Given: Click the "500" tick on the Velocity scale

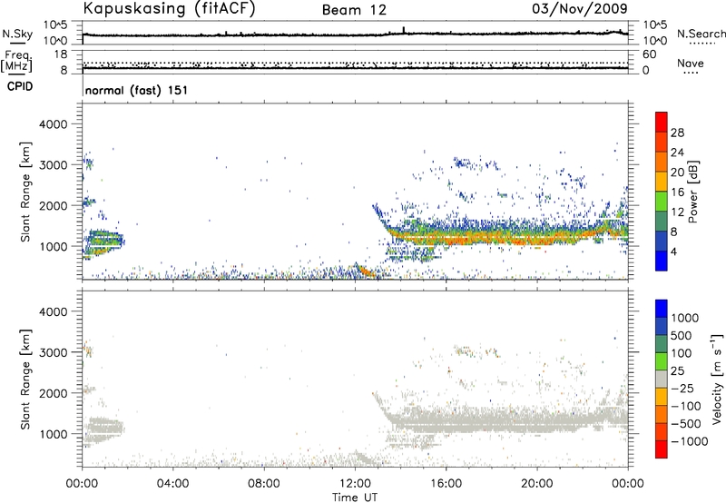Looking at the screenshot, I should click(682, 335).
